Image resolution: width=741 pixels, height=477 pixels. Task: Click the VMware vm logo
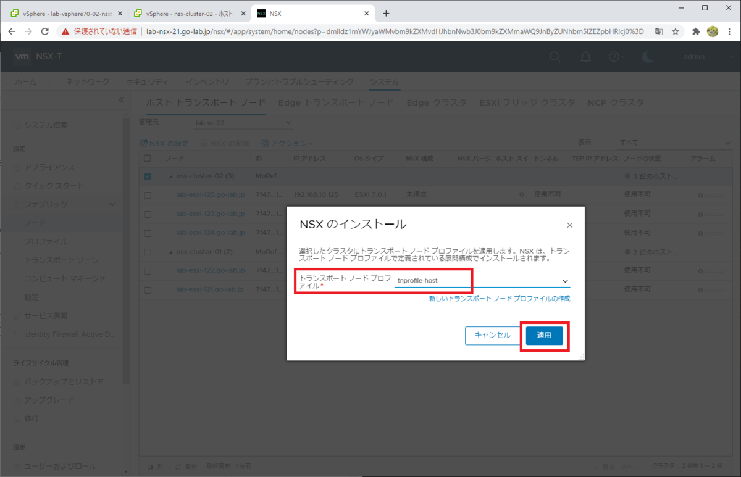click(x=23, y=57)
